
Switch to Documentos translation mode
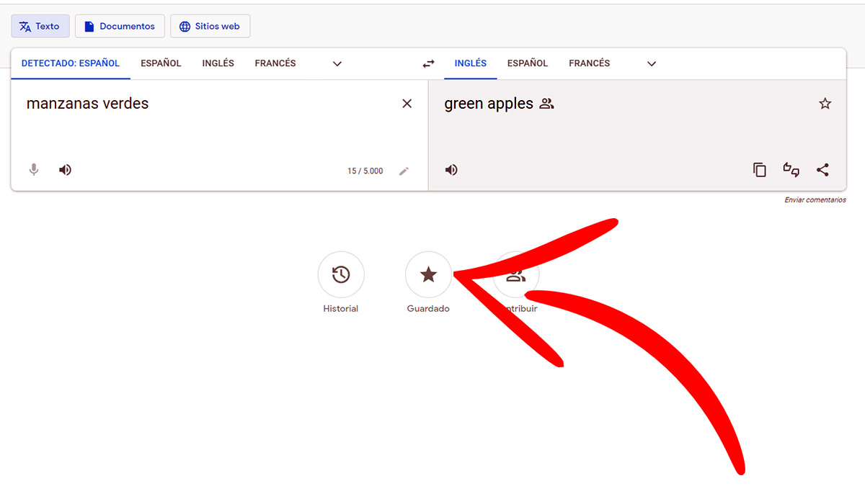(120, 27)
